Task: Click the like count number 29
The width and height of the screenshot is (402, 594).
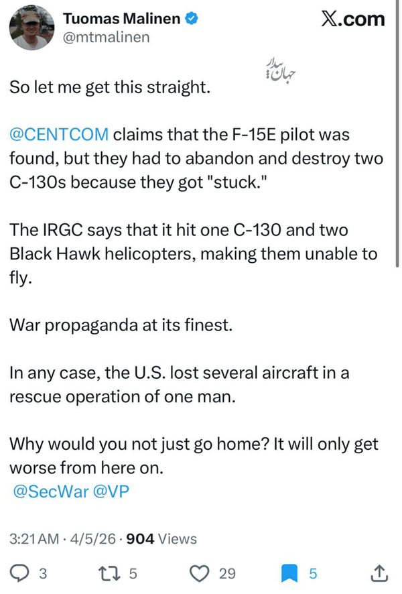Action: [x=228, y=574]
